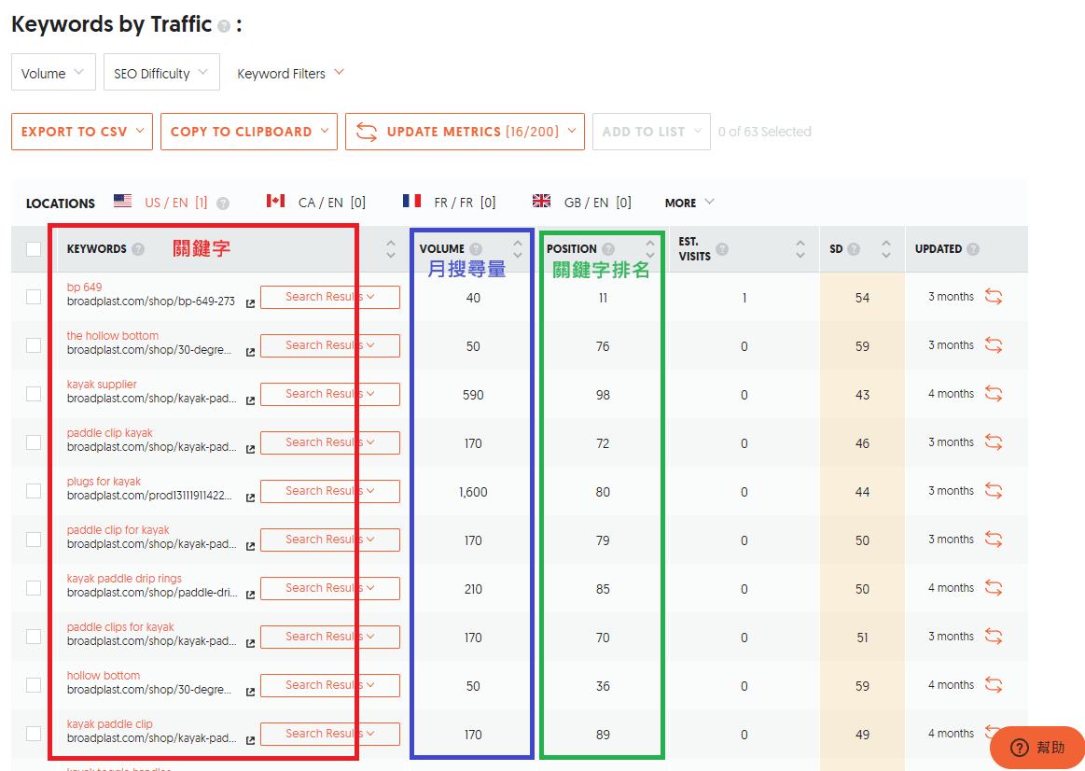Check the kayak paddle drip rings checkbox

(34, 588)
